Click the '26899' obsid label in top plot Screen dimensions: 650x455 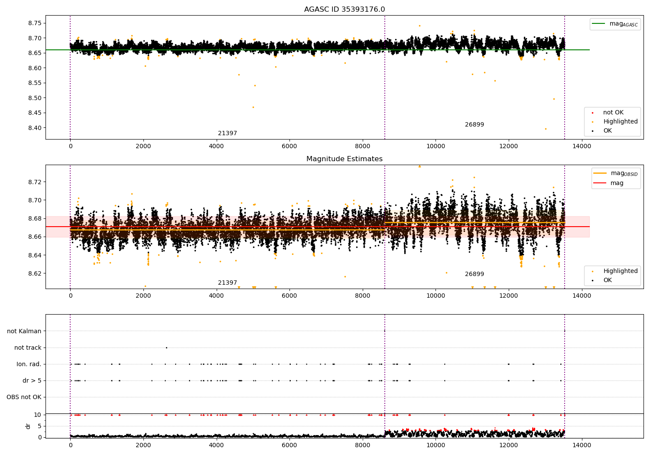(x=474, y=125)
